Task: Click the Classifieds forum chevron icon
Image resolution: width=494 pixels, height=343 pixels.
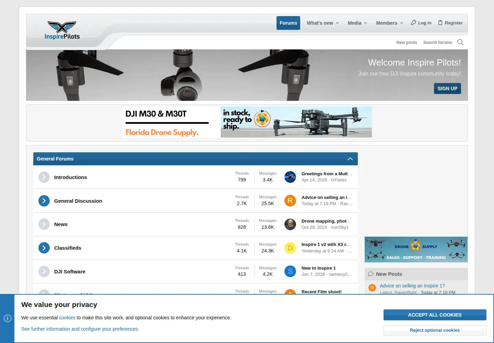Action: click(x=44, y=248)
